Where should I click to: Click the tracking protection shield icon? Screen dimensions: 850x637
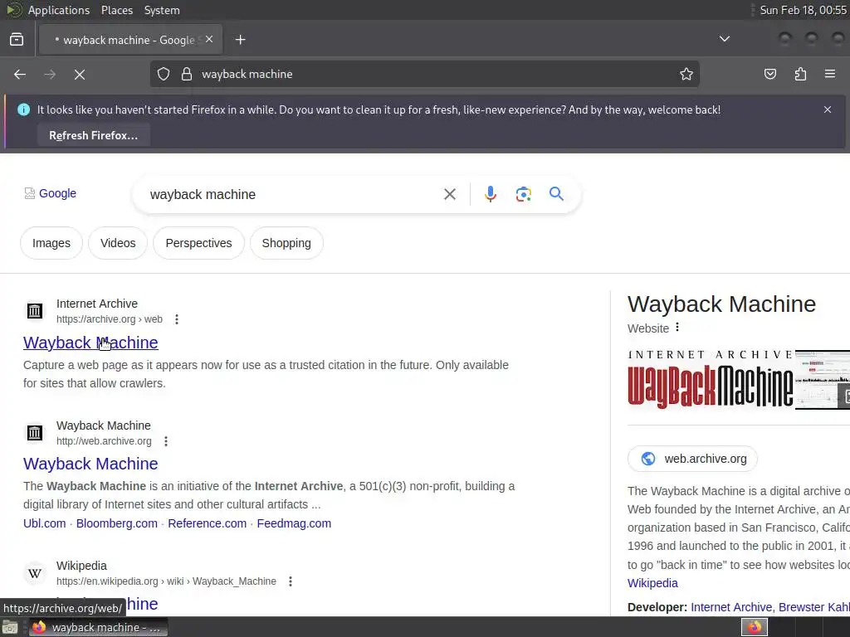(x=164, y=74)
